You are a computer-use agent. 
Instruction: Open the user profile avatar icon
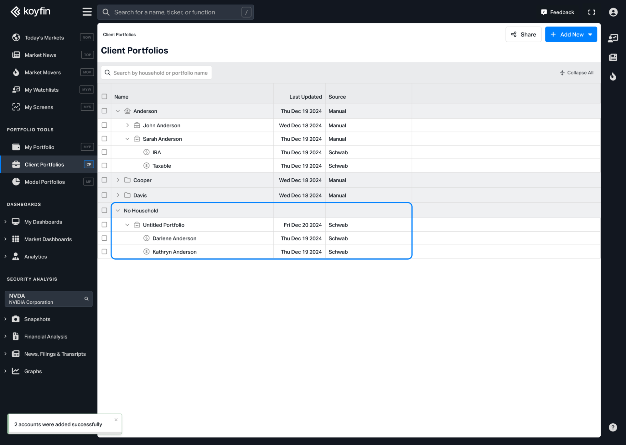click(613, 12)
